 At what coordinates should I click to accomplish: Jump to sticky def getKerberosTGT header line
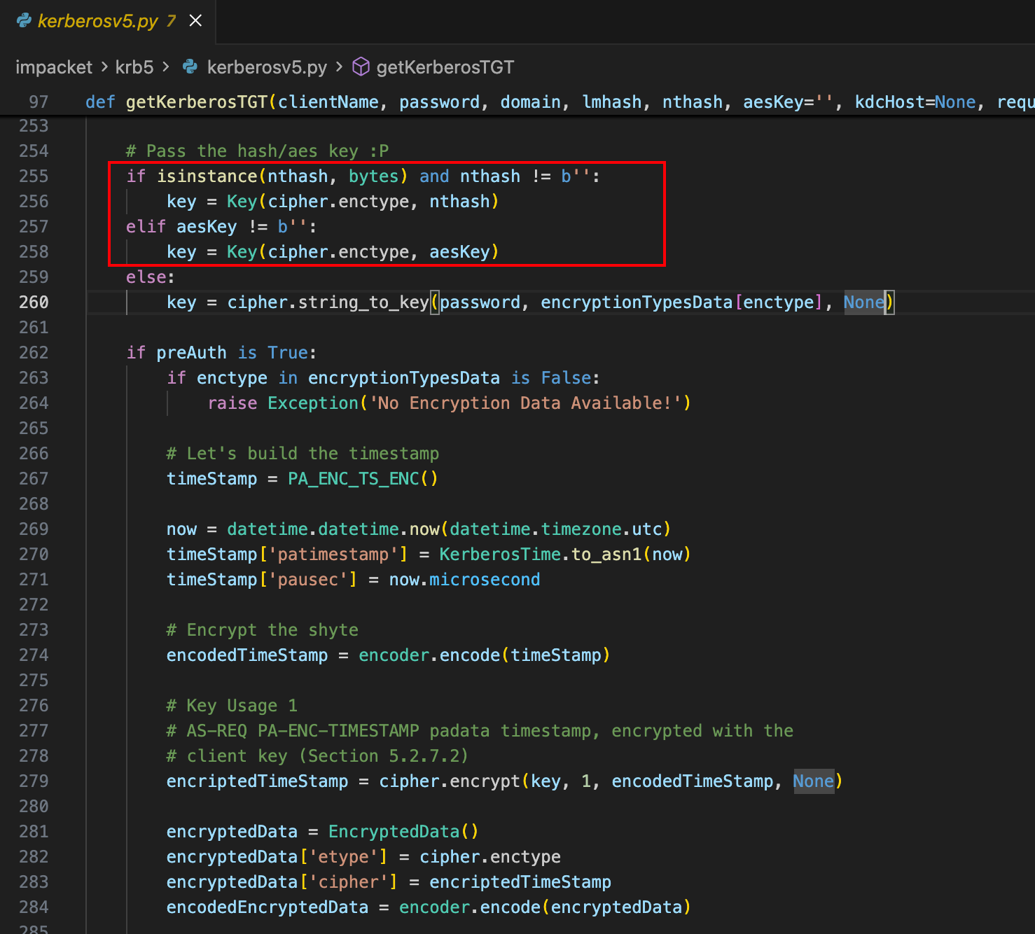click(x=196, y=102)
